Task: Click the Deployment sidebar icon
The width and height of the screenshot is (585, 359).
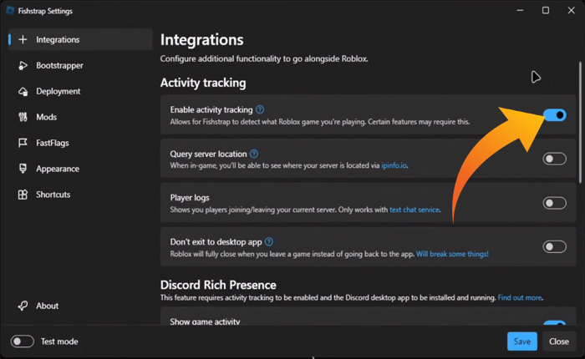Action: pyautogui.click(x=23, y=91)
